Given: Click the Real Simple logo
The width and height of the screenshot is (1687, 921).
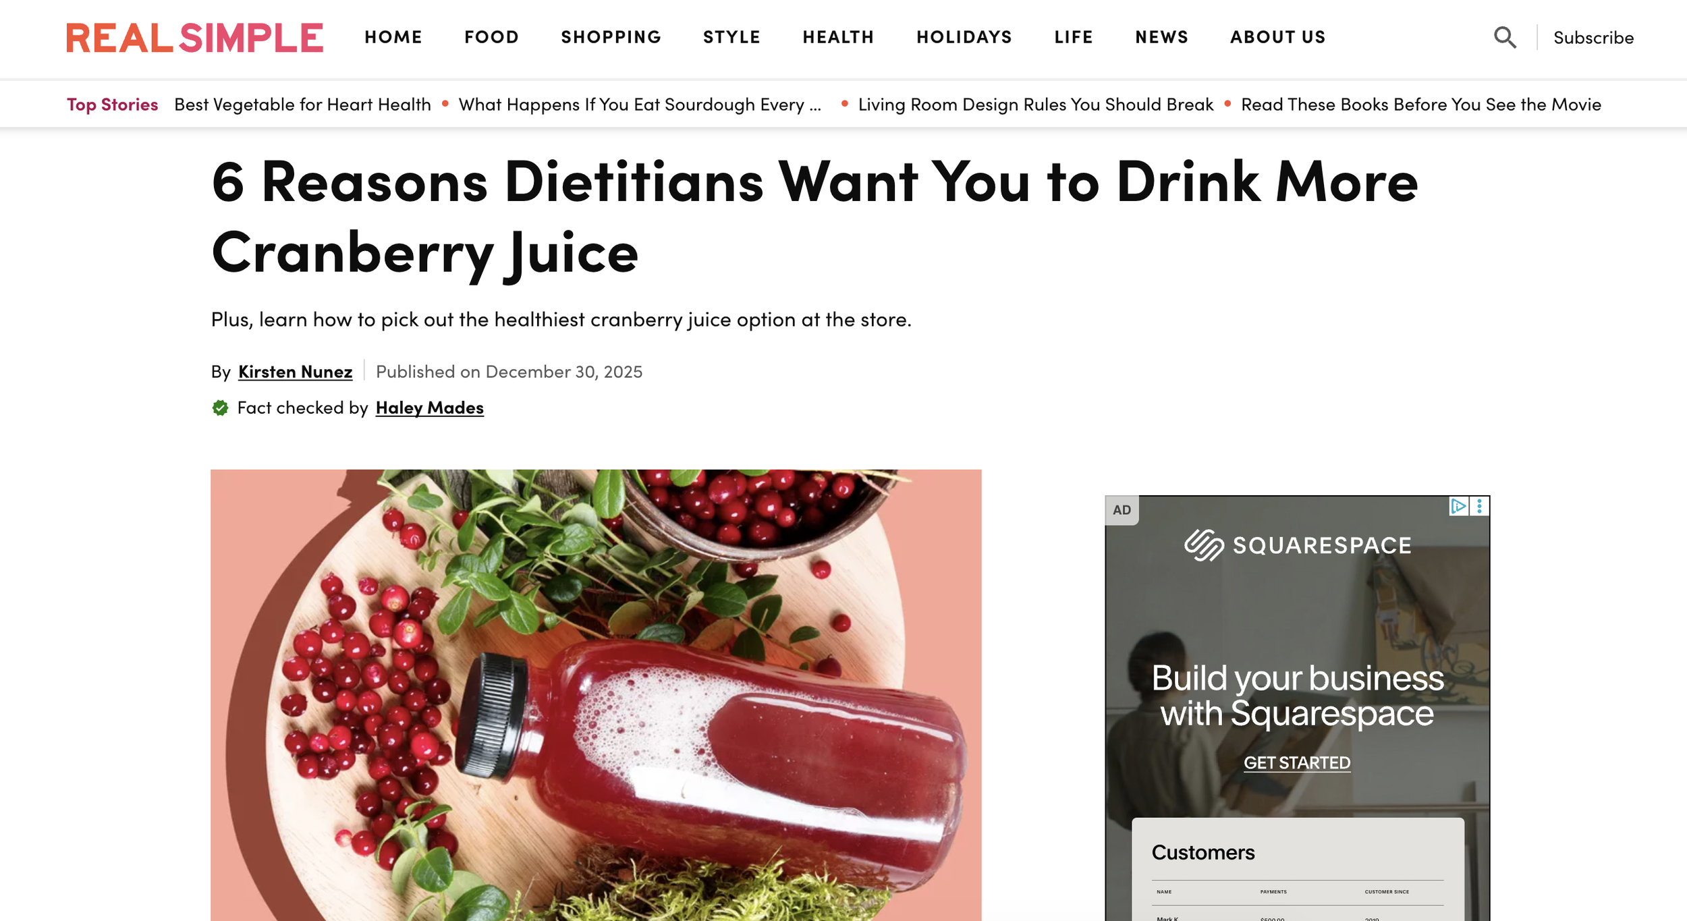Looking at the screenshot, I should click(194, 37).
